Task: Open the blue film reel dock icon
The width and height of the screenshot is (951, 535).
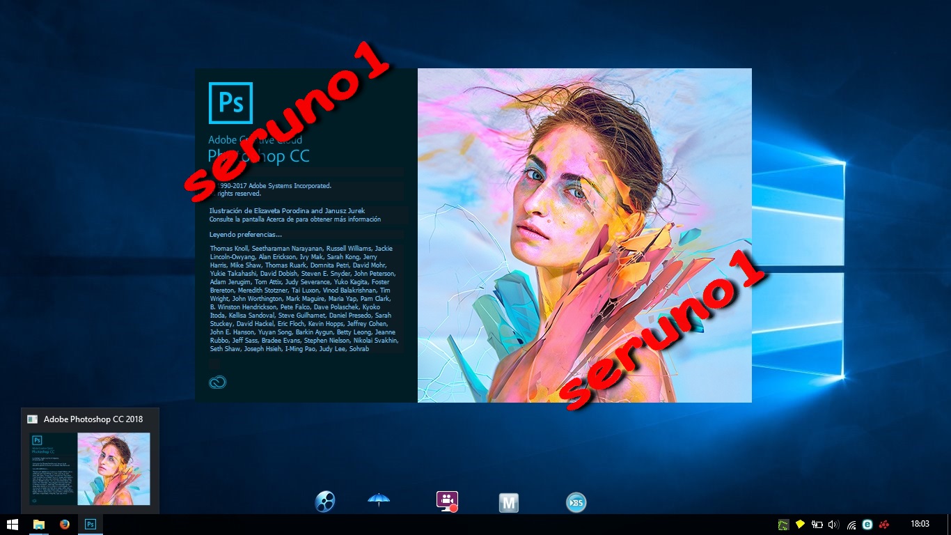Action: 325,501
